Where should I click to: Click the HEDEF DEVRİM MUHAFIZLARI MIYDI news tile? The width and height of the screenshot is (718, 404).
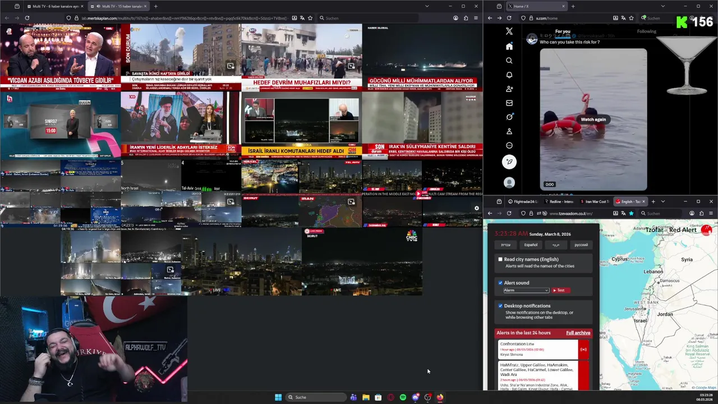(x=301, y=57)
